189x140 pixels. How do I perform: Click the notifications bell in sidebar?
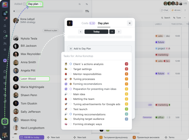(x=5, y=26)
